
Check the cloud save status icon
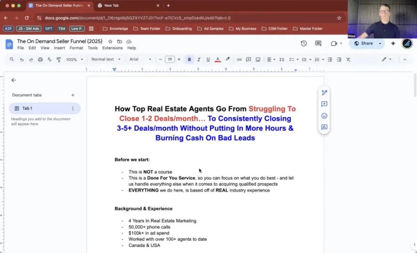129,42
